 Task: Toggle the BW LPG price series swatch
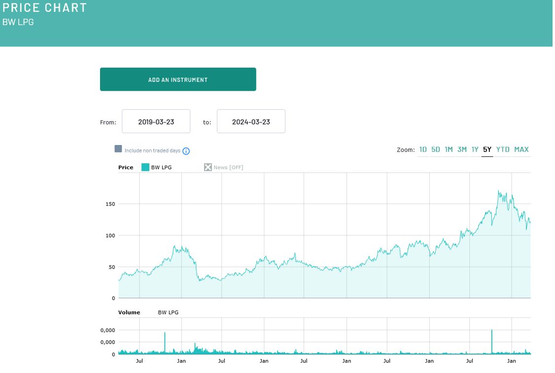146,168
